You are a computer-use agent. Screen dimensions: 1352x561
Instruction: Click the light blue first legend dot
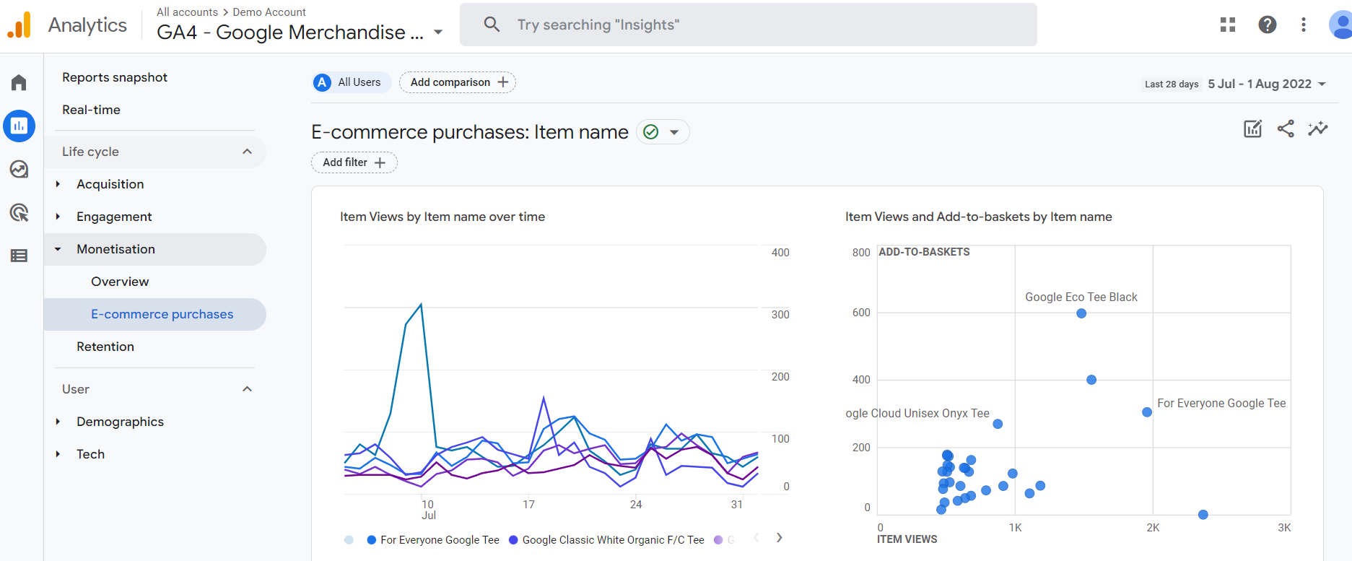(349, 540)
